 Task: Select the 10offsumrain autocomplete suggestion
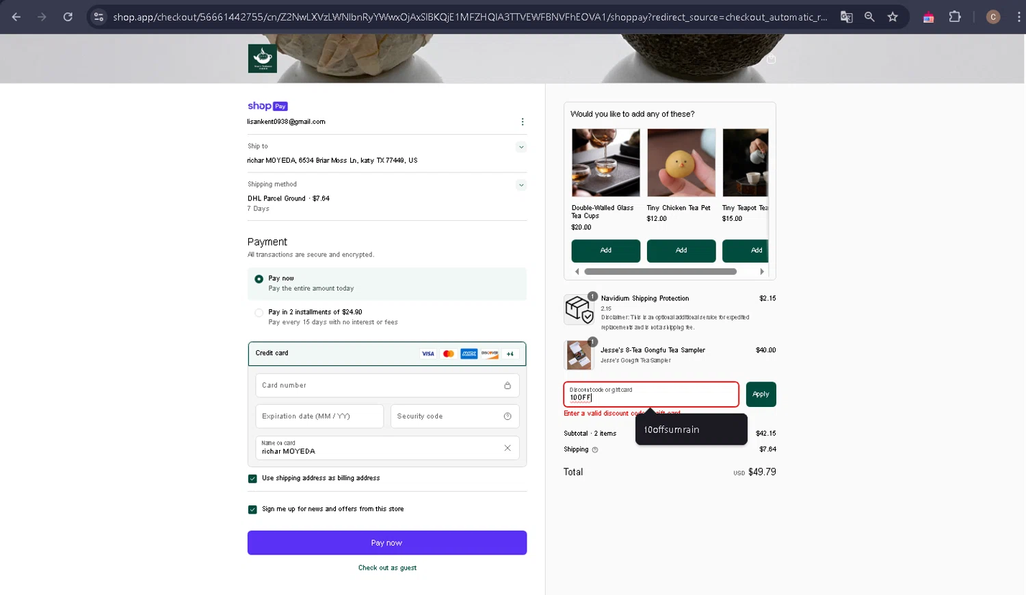click(691, 429)
